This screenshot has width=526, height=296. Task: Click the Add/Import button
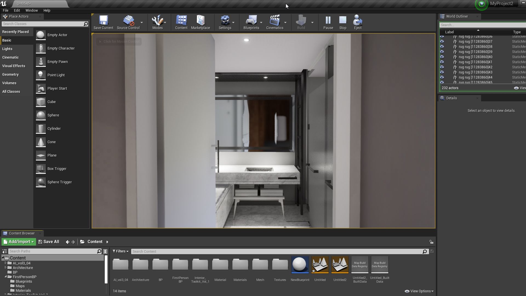pos(19,242)
